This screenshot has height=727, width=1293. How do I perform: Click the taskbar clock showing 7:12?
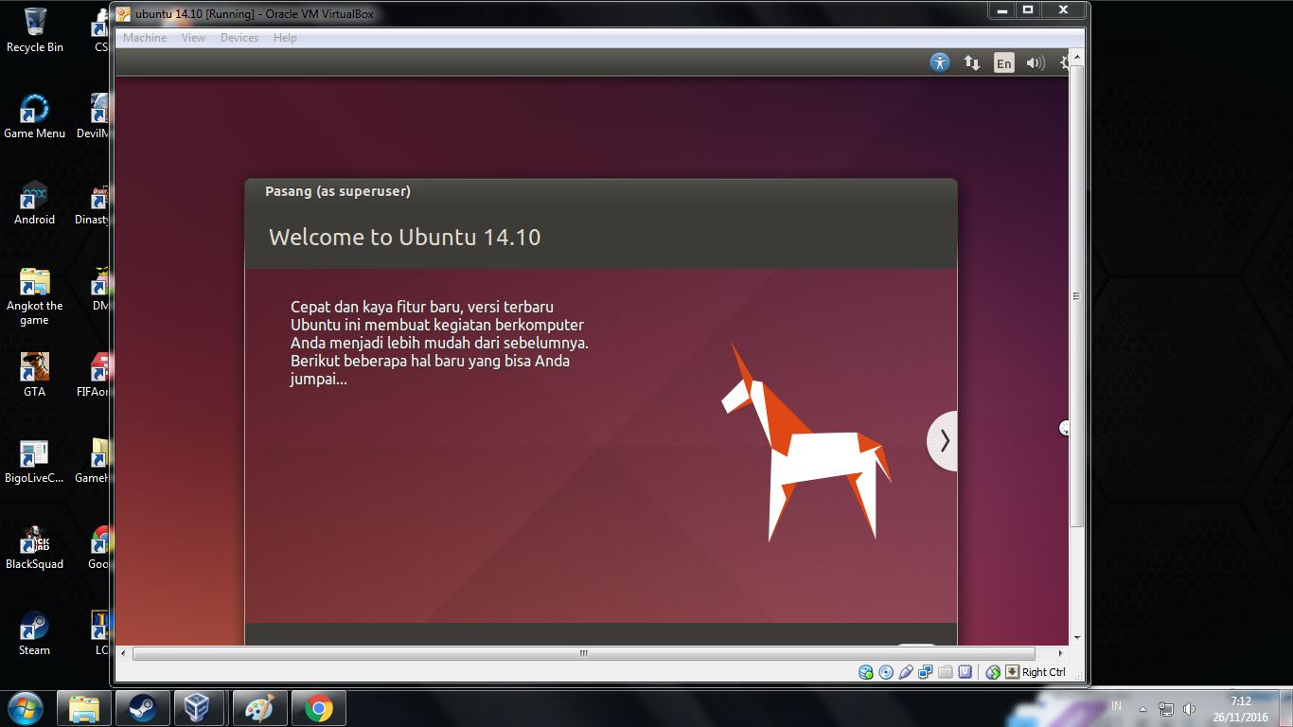tap(1242, 709)
